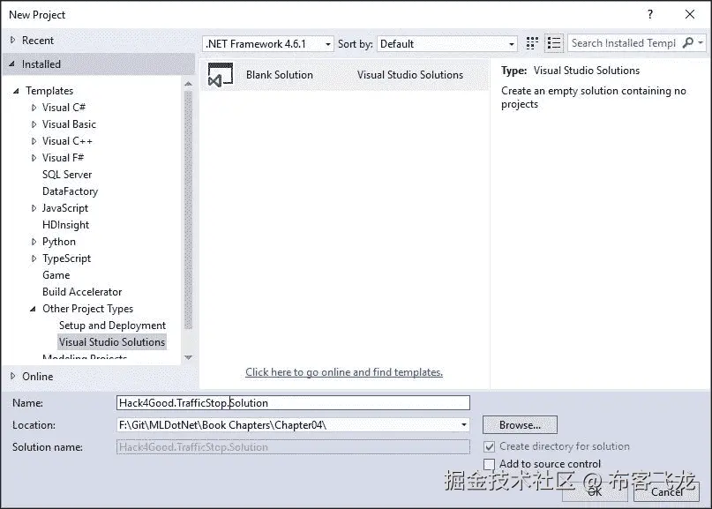712x509 pixels.
Task: Expand the Visual C# node
Action: point(34,108)
